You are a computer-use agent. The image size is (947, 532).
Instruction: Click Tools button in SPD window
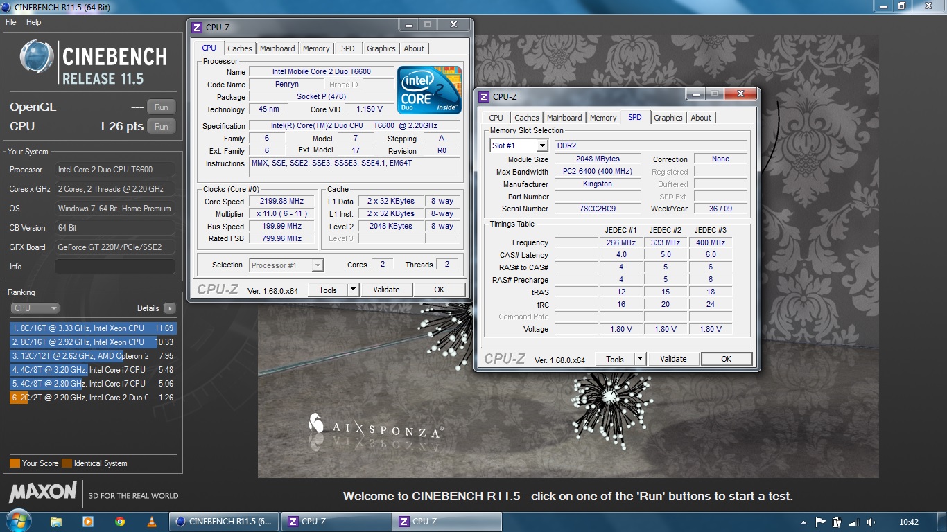(615, 359)
